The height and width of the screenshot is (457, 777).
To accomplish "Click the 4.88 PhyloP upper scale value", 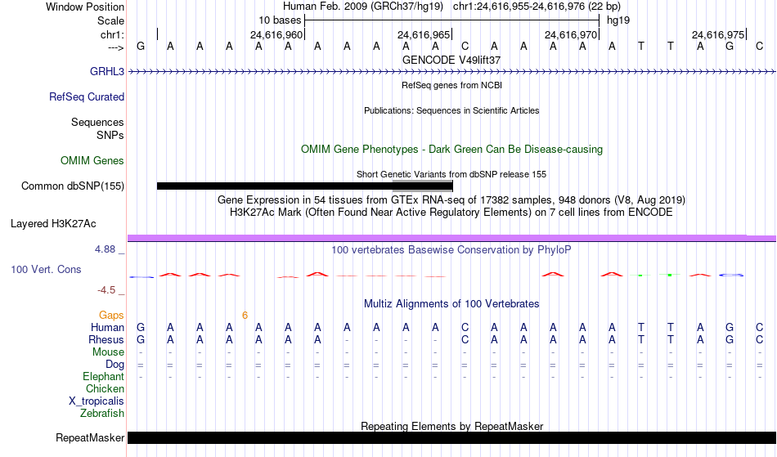I will (105, 249).
